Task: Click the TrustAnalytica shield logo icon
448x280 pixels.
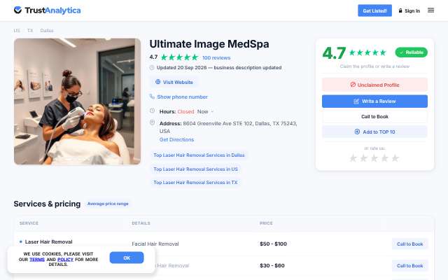Action: click(17, 10)
